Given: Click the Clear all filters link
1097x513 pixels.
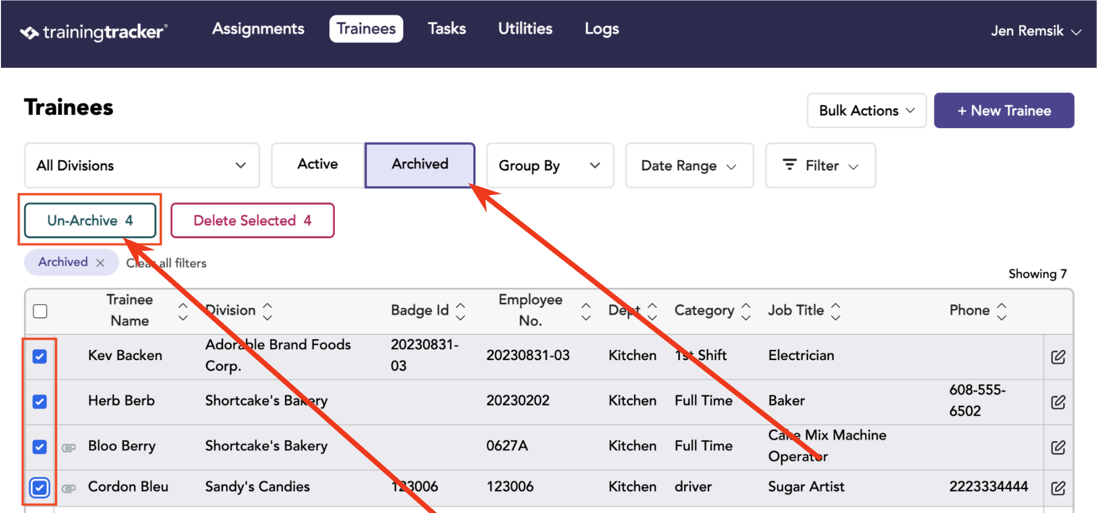Looking at the screenshot, I should tap(166, 263).
